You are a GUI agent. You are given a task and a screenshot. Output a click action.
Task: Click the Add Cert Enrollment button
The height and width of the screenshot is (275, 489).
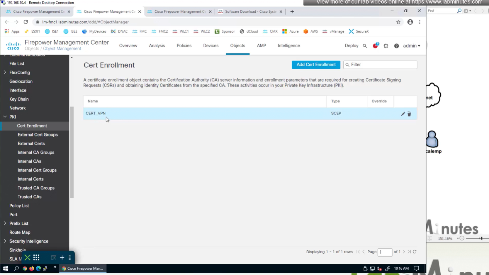click(316, 65)
